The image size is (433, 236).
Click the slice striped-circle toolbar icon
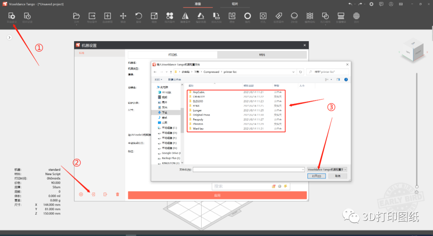[x=356, y=16]
